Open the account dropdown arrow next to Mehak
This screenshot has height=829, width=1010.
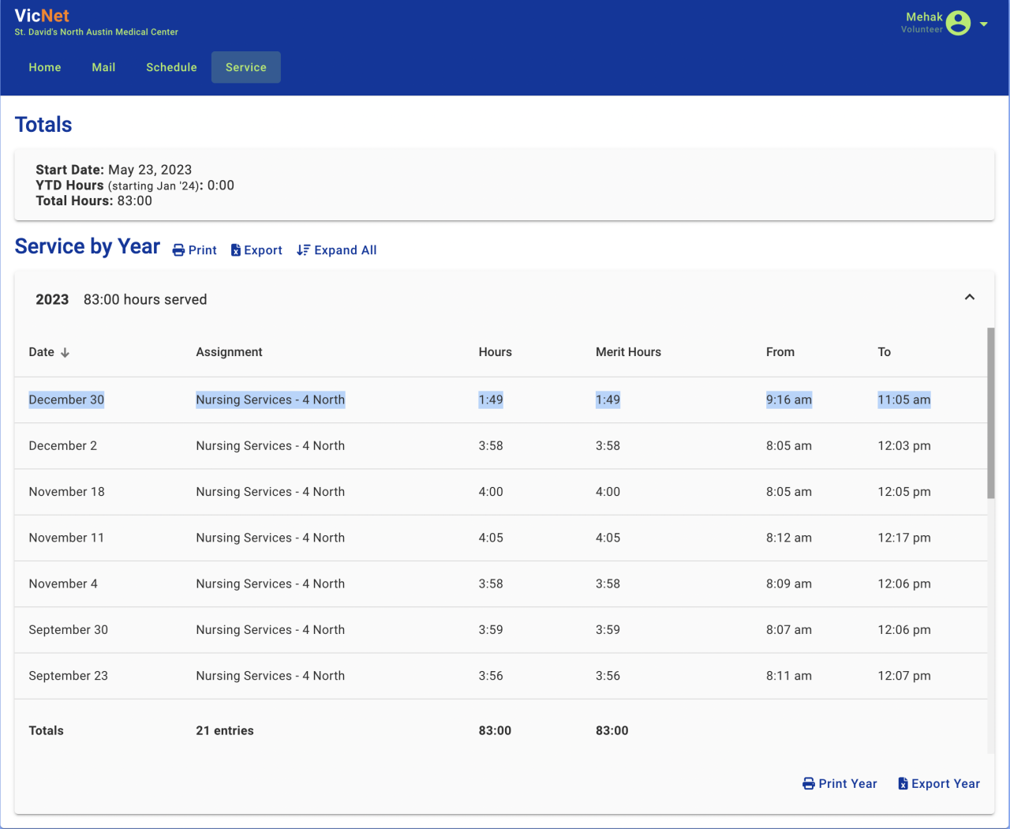tap(984, 24)
